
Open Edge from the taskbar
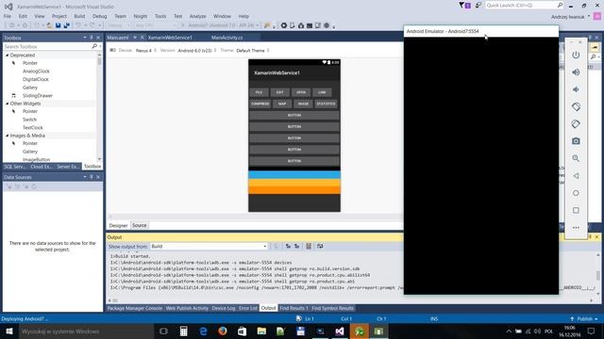click(x=203, y=331)
